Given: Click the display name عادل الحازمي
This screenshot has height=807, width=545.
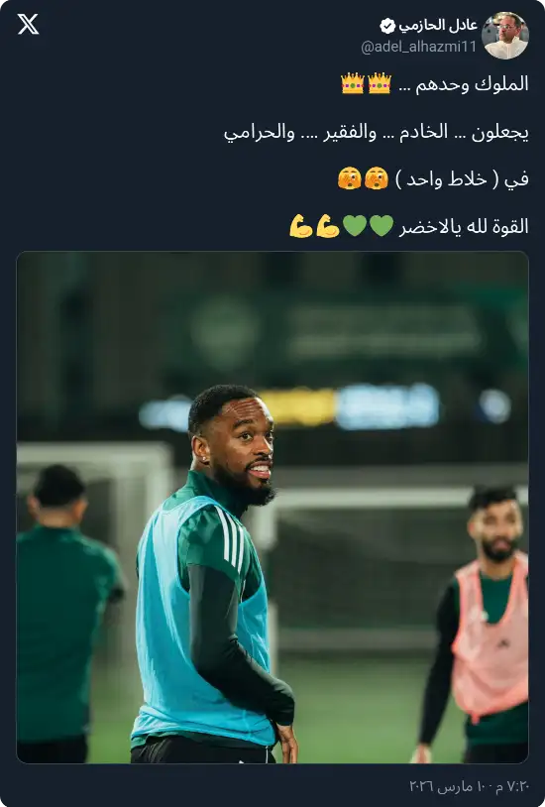Looking at the screenshot, I should (437, 25).
